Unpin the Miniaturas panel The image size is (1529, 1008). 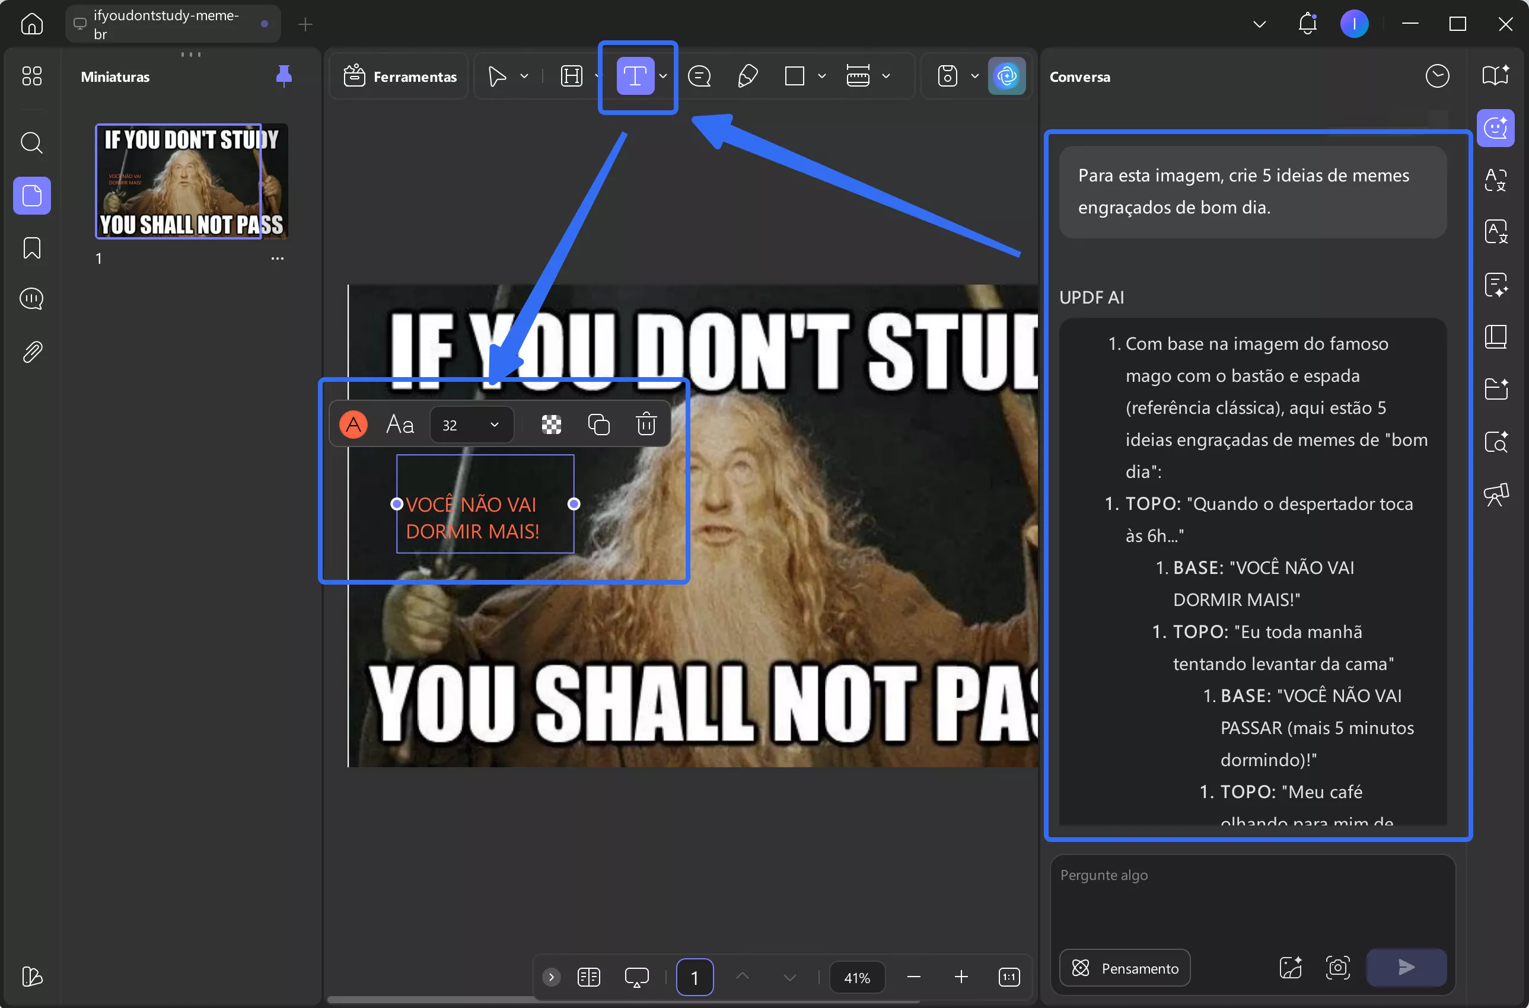(x=283, y=76)
